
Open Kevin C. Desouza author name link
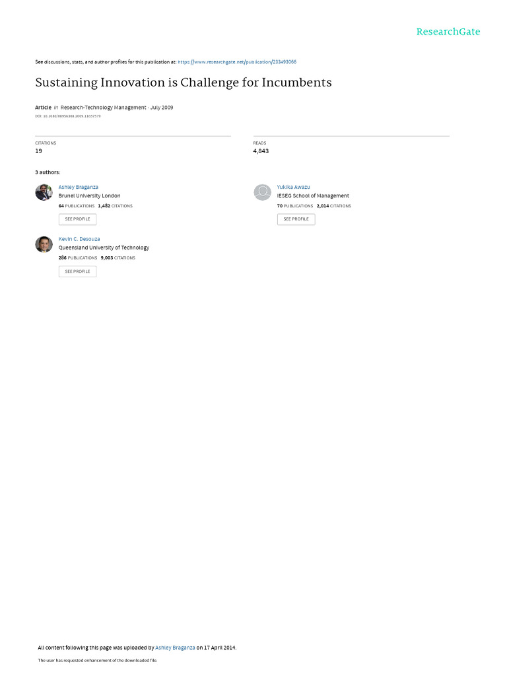79,239
